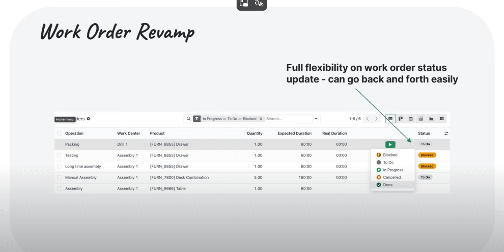Screen dimensions: 504x252
Task: Go to the next page of records
Action: click(x=377, y=119)
